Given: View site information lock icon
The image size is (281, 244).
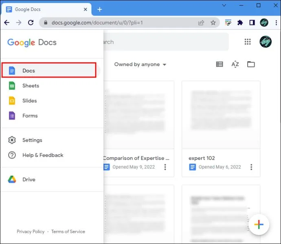Looking at the screenshot, I should click(x=46, y=22).
